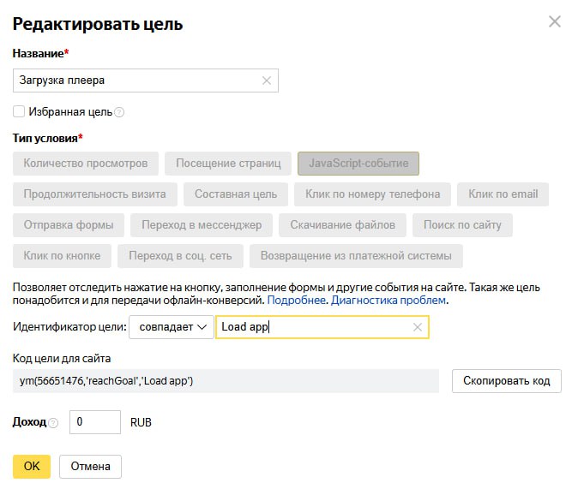
Task: Select Отправка формы condition type
Action: [x=69, y=225]
